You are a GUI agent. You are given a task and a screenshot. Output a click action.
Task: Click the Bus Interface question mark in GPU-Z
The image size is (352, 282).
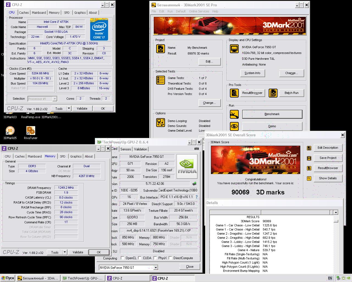click(197, 197)
